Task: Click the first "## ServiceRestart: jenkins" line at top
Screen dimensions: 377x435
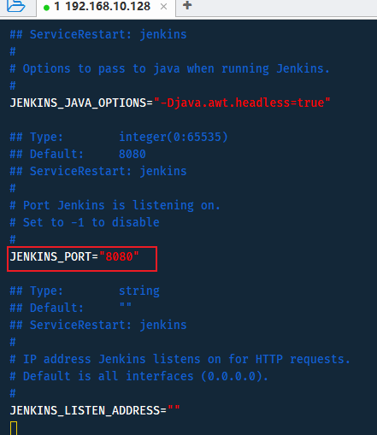Action: tap(98, 35)
